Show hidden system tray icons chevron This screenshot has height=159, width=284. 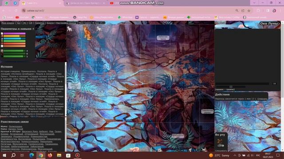pos(235,155)
